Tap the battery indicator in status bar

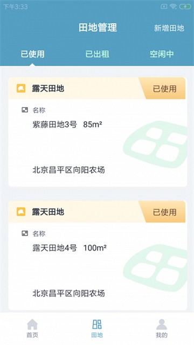coord(185,6)
